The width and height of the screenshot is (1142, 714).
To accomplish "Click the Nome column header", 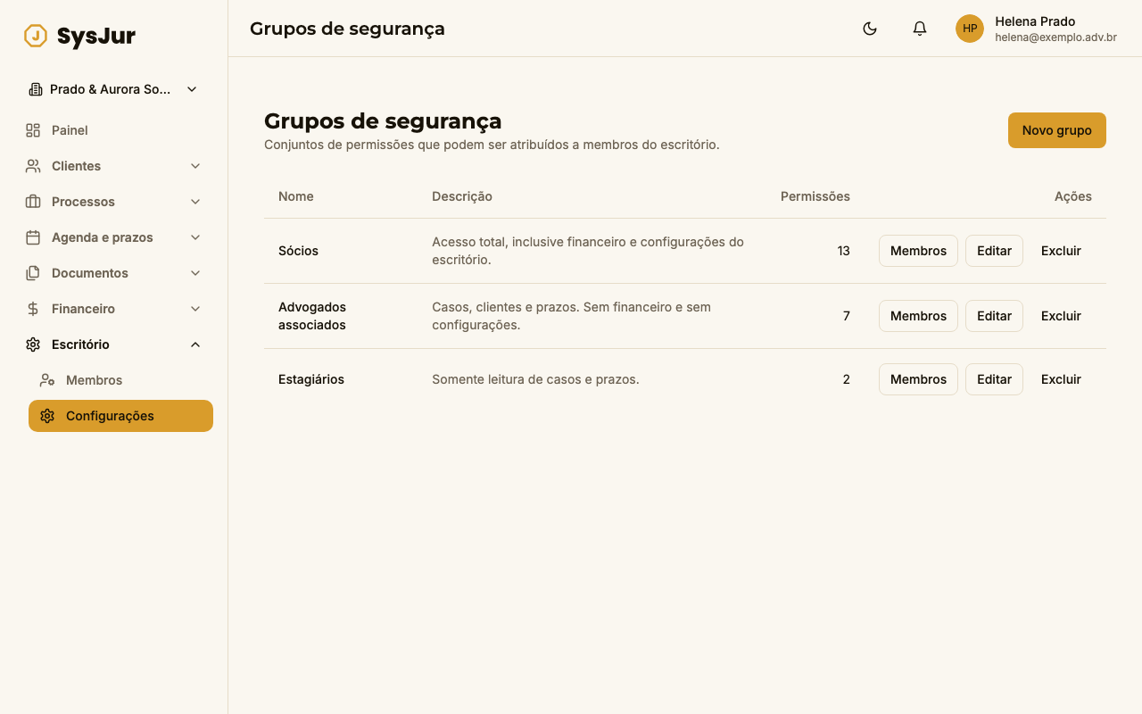I will (x=296, y=196).
